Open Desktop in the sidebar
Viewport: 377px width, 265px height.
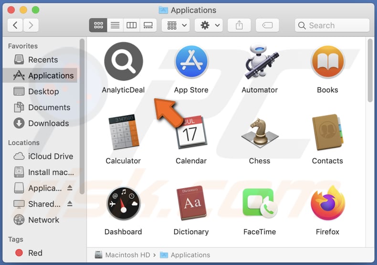coord(40,91)
